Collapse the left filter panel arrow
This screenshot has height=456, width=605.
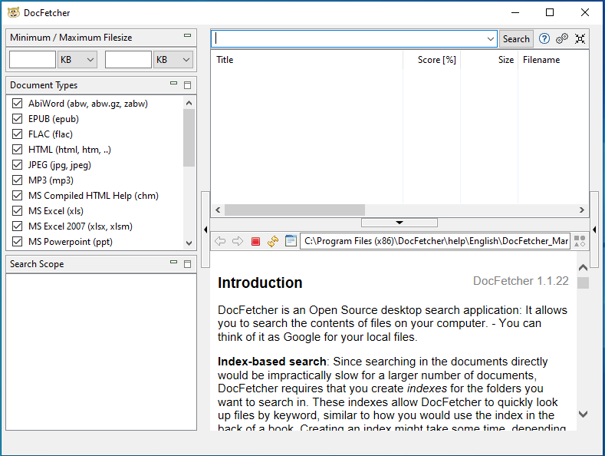pos(206,230)
